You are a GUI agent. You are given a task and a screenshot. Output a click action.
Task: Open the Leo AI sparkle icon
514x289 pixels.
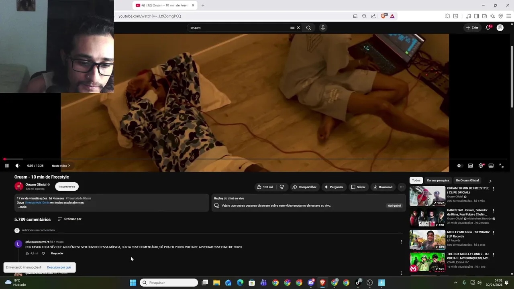[x=492, y=16]
